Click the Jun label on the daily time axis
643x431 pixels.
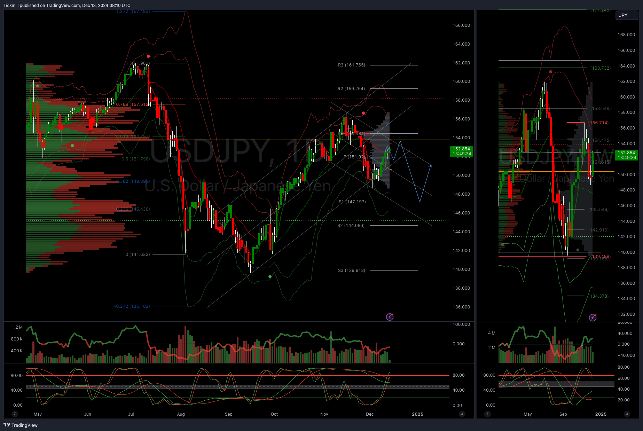pos(88,414)
